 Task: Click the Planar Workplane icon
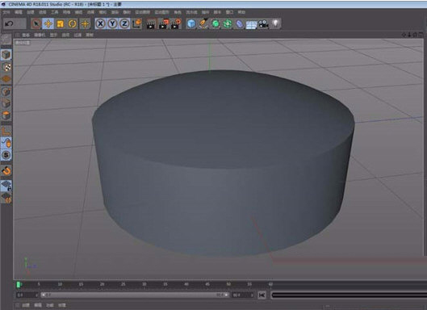click(x=6, y=198)
